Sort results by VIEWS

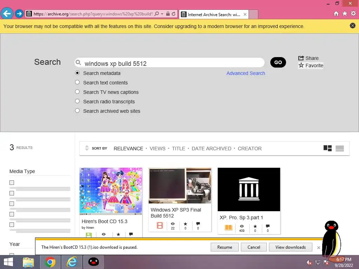click(157, 149)
